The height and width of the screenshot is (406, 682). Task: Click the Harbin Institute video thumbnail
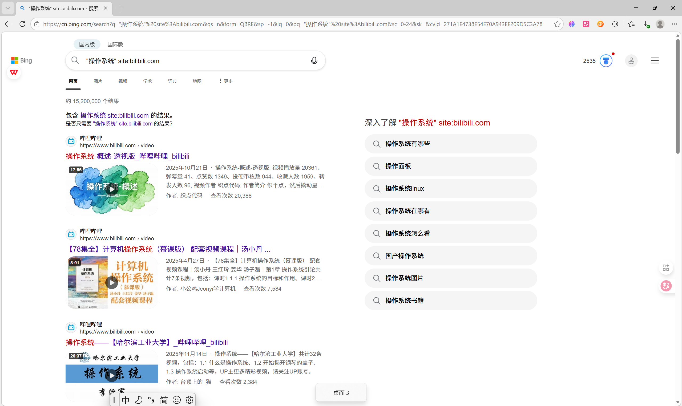click(x=112, y=375)
